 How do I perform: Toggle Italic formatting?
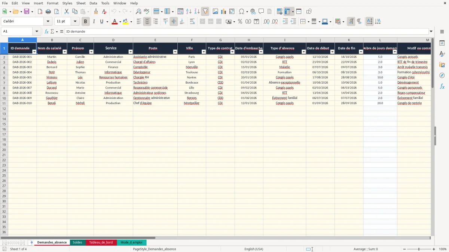[x=94, y=22]
